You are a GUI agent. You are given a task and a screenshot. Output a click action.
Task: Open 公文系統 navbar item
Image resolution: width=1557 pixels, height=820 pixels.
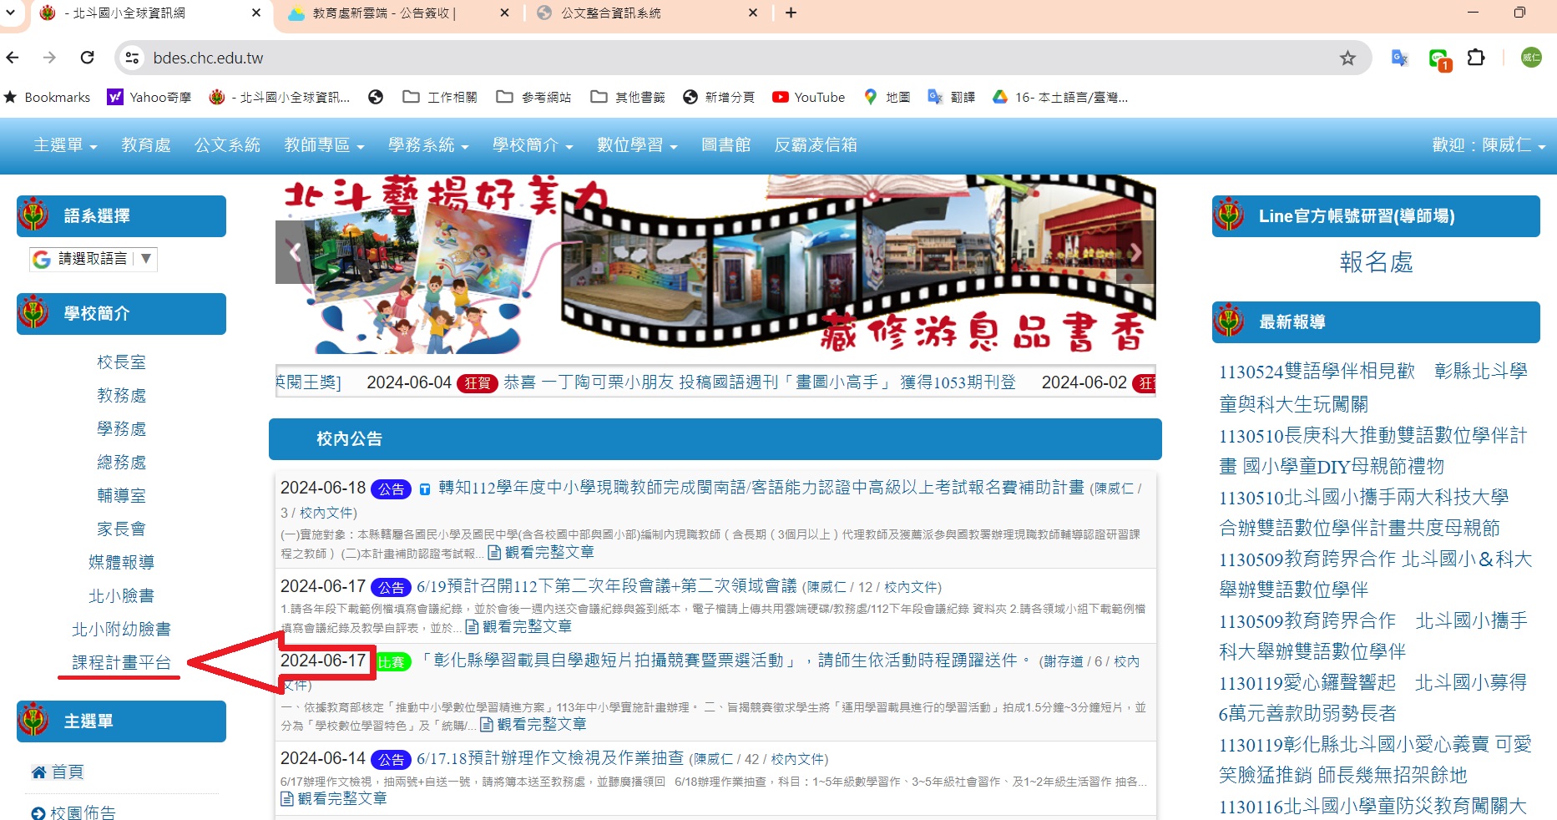pos(227,145)
